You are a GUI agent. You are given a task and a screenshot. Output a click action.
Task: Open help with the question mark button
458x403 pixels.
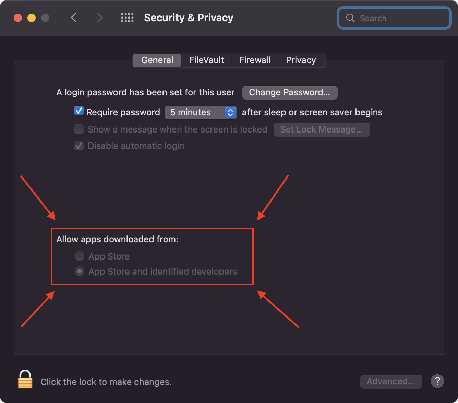point(437,381)
